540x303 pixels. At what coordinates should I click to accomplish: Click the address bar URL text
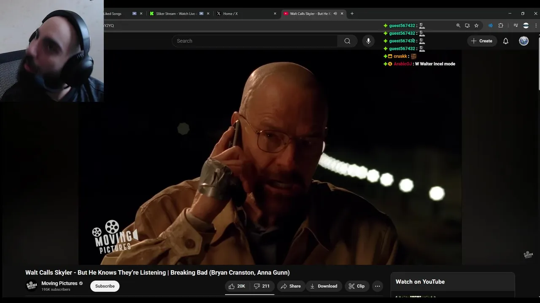tap(109, 26)
